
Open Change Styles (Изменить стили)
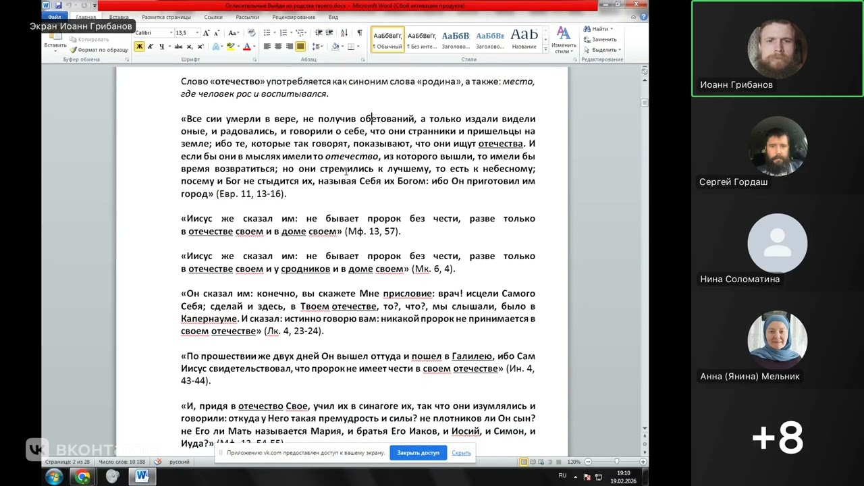(564, 40)
